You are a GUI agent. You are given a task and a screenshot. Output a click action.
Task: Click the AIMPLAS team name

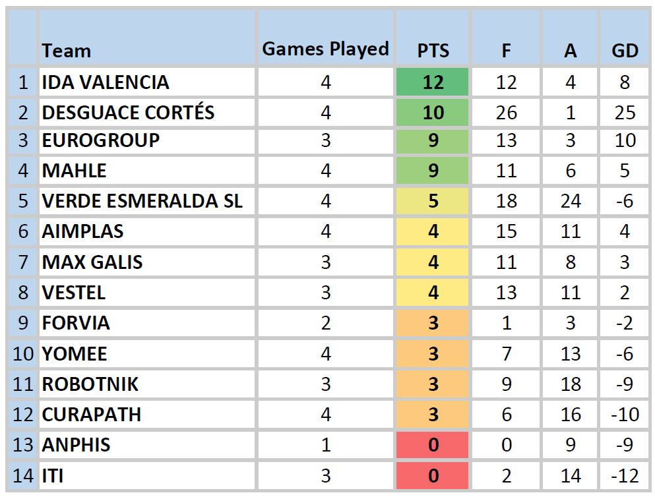[x=83, y=231]
